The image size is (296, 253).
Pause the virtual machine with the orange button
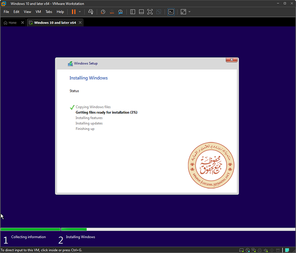pos(74,12)
